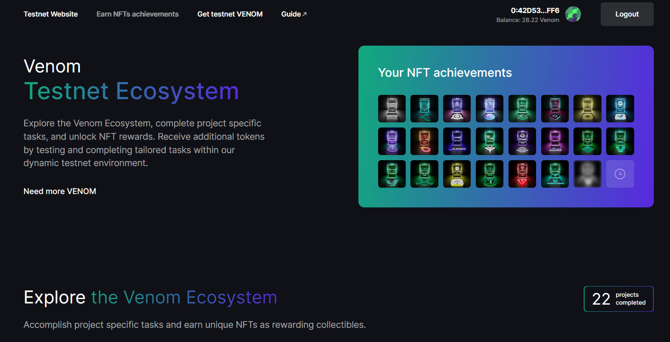Open the yellow palm tree NFT achievement
This screenshot has height=342, width=670.
click(x=457, y=174)
